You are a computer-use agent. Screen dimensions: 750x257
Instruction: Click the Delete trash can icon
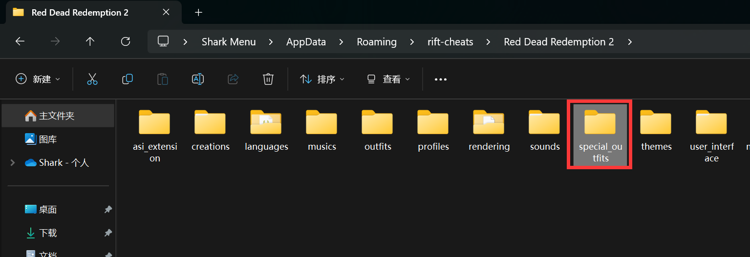tap(268, 79)
